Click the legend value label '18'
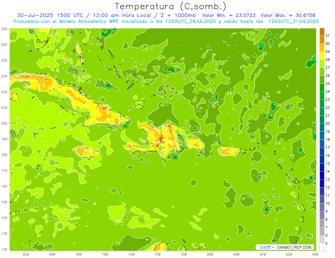The image size is (335, 258). click(327, 139)
